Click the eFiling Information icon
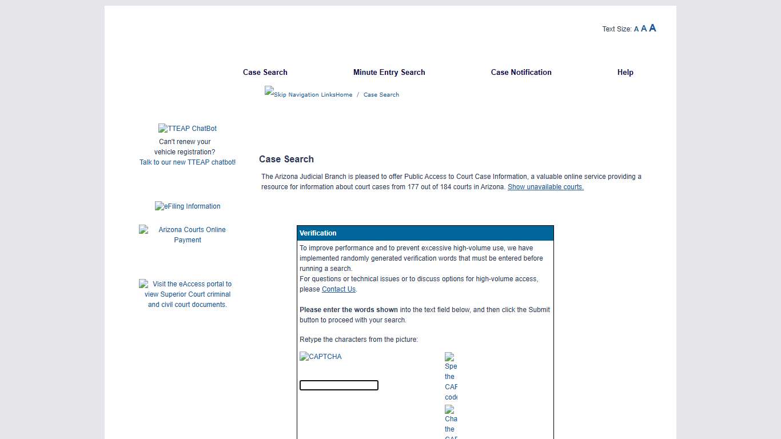Image resolution: width=781 pixels, height=439 pixels. pos(188,206)
